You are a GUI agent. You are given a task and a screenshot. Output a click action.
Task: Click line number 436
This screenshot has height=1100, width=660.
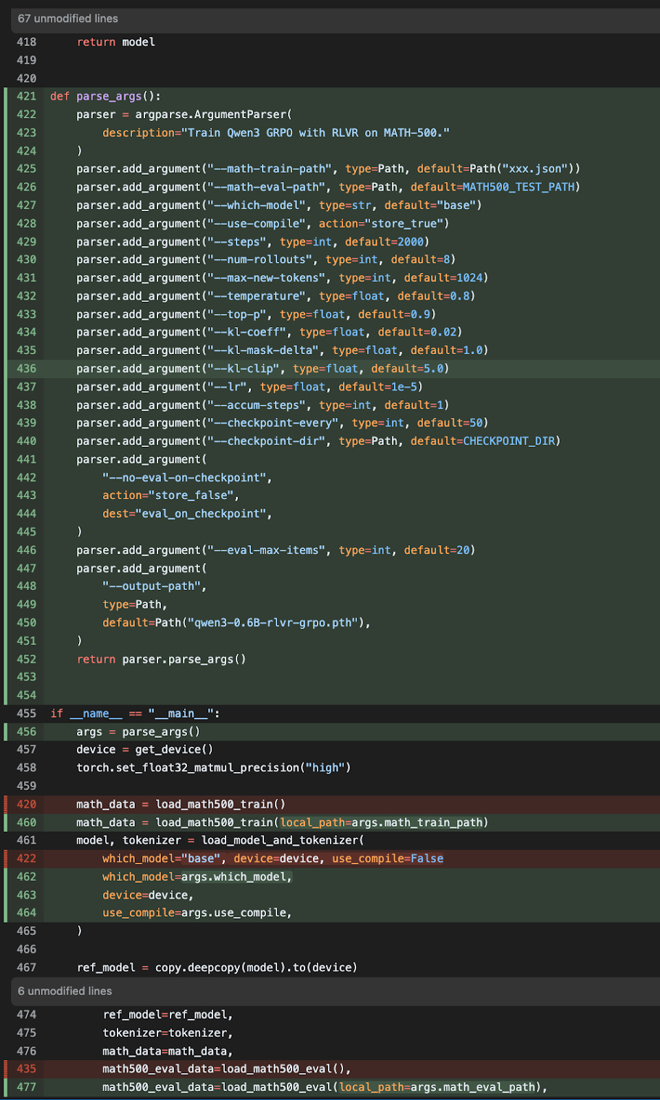coord(26,368)
